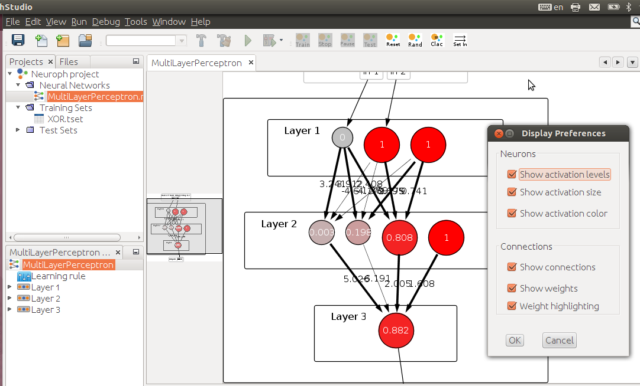This screenshot has width=640, height=386.
Task: Toggle the Weight highlighting checkbox
Action: coord(512,306)
